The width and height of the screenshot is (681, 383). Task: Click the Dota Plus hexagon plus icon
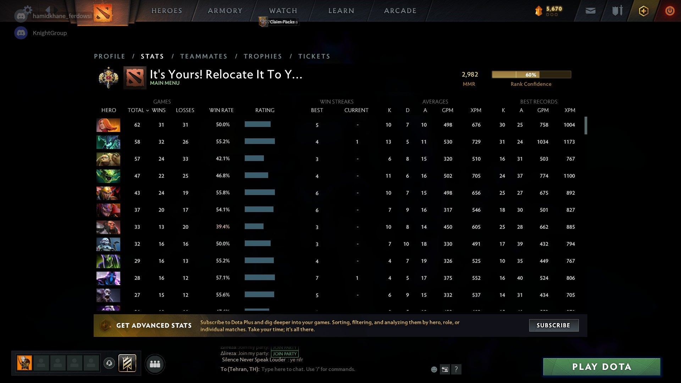pyautogui.click(x=643, y=11)
